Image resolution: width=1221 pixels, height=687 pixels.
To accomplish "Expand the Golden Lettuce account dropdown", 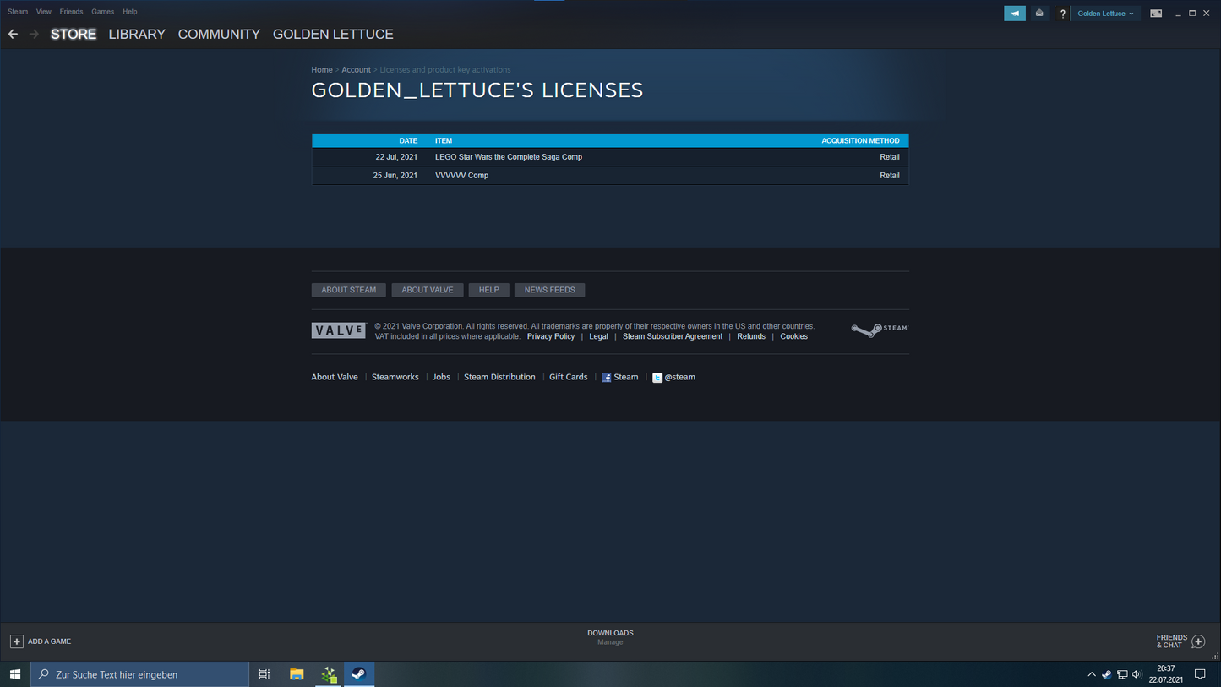I will 1105,13.
